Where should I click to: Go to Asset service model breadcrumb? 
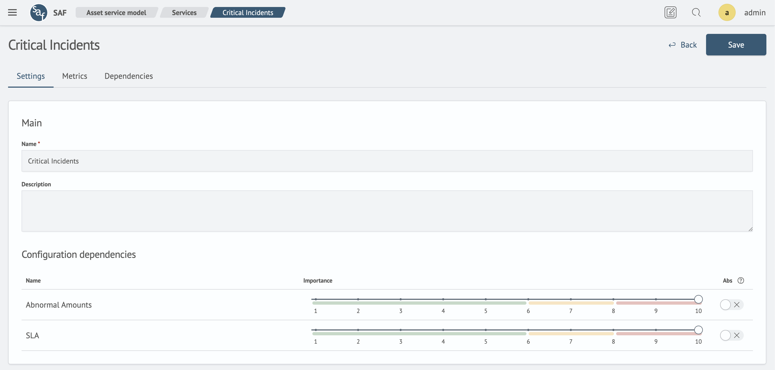click(x=116, y=13)
